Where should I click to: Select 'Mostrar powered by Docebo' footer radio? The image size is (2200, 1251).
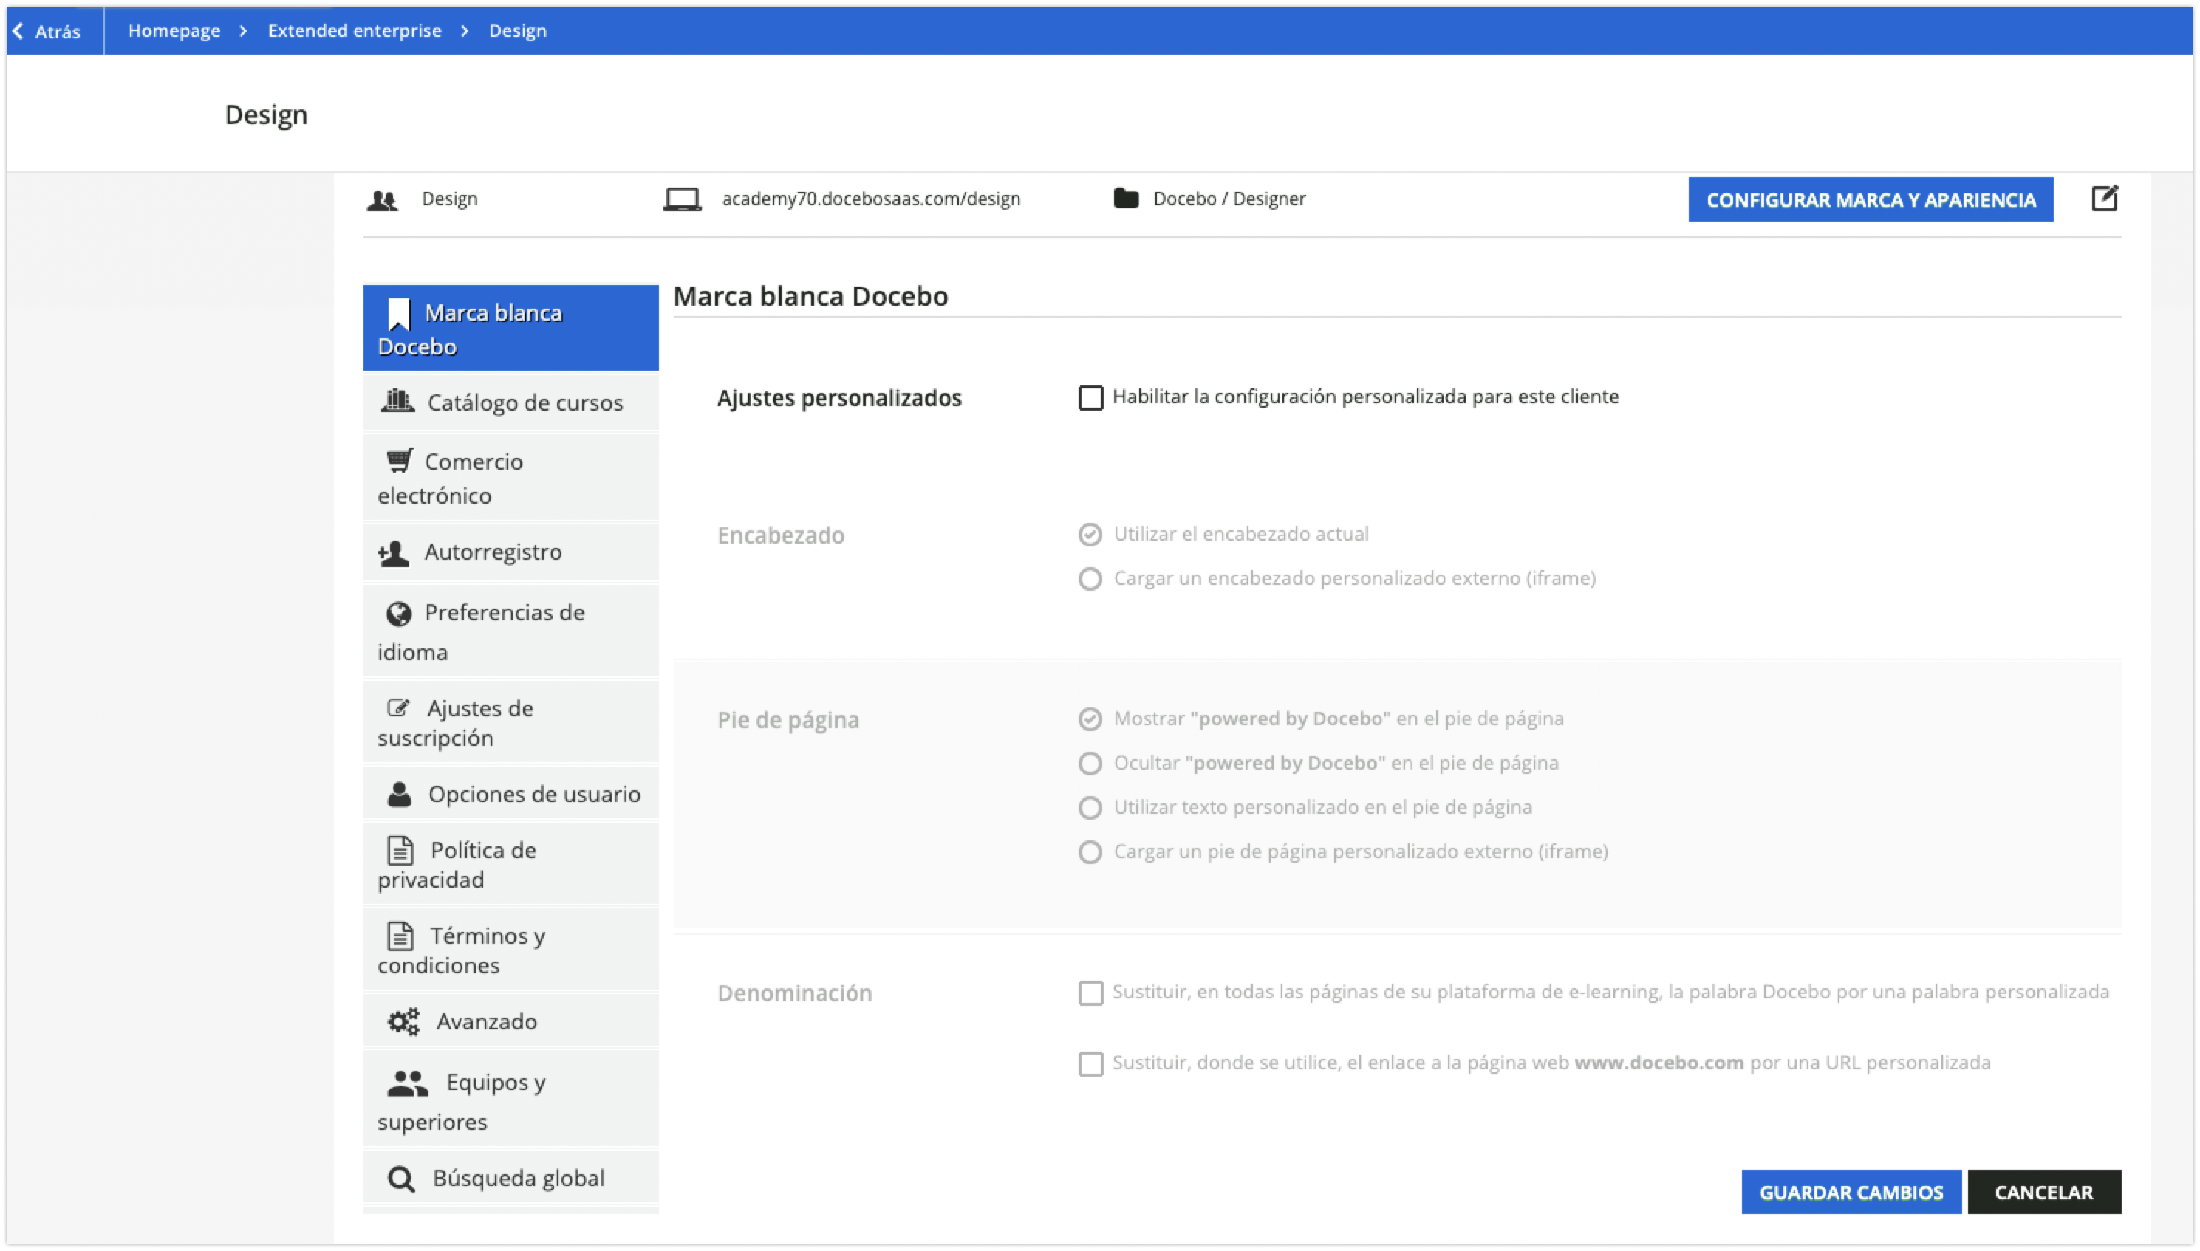pyautogui.click(x=1090, y=719)
